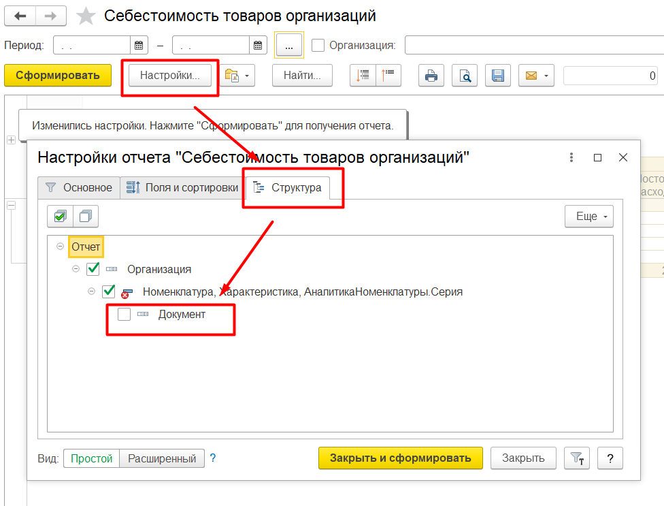The image size is (664, 506).
Task: Select the Документ grouping row
Action: click(182, 315)
